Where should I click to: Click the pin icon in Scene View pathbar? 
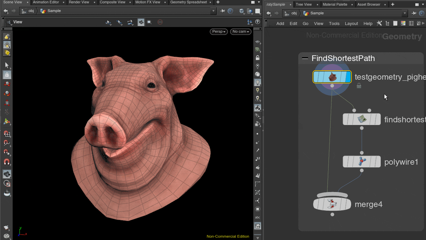(x=222, y=11)
